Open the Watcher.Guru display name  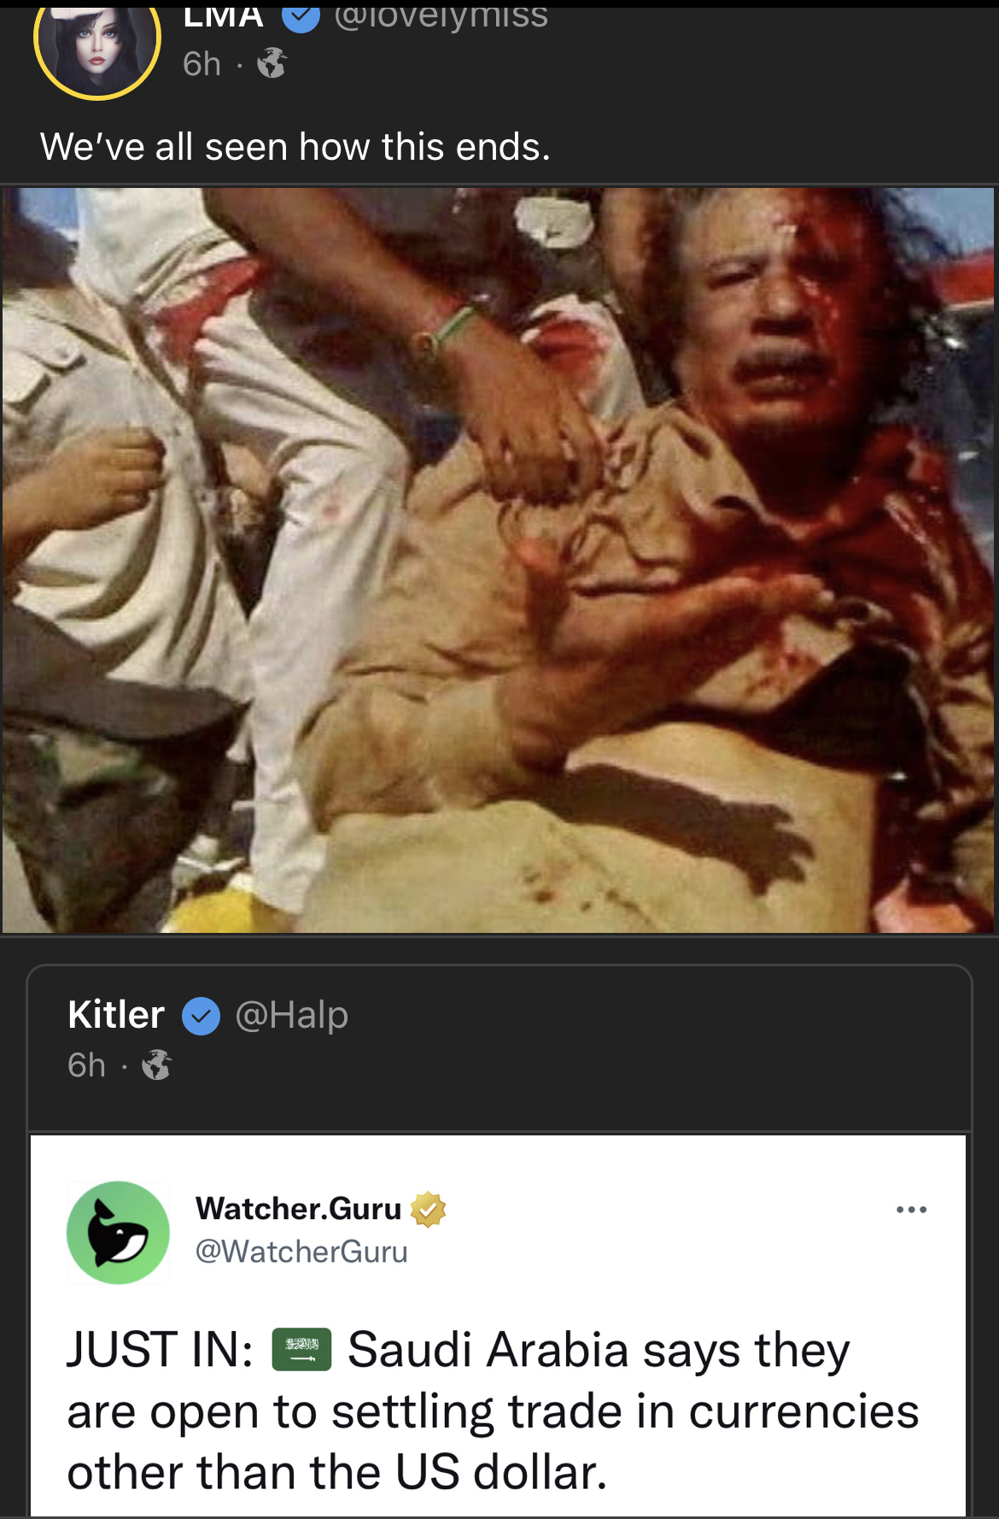pyautogui.click(x=298, y=1208)
